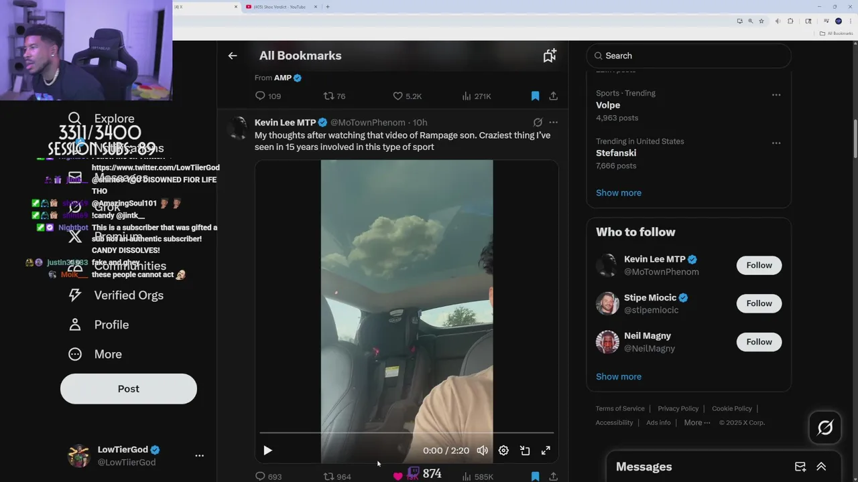Expand the Messages drawer
This screenshot has height=482, width=858.
click(x=821, y=467)
